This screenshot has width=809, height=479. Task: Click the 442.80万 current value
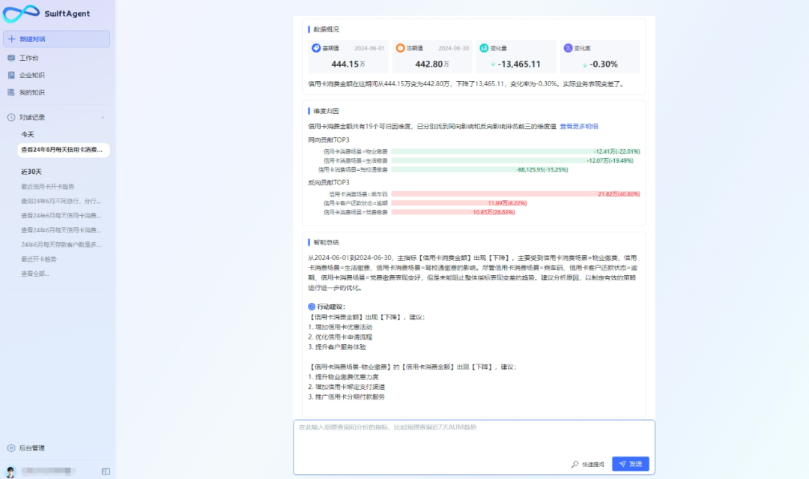432,64
